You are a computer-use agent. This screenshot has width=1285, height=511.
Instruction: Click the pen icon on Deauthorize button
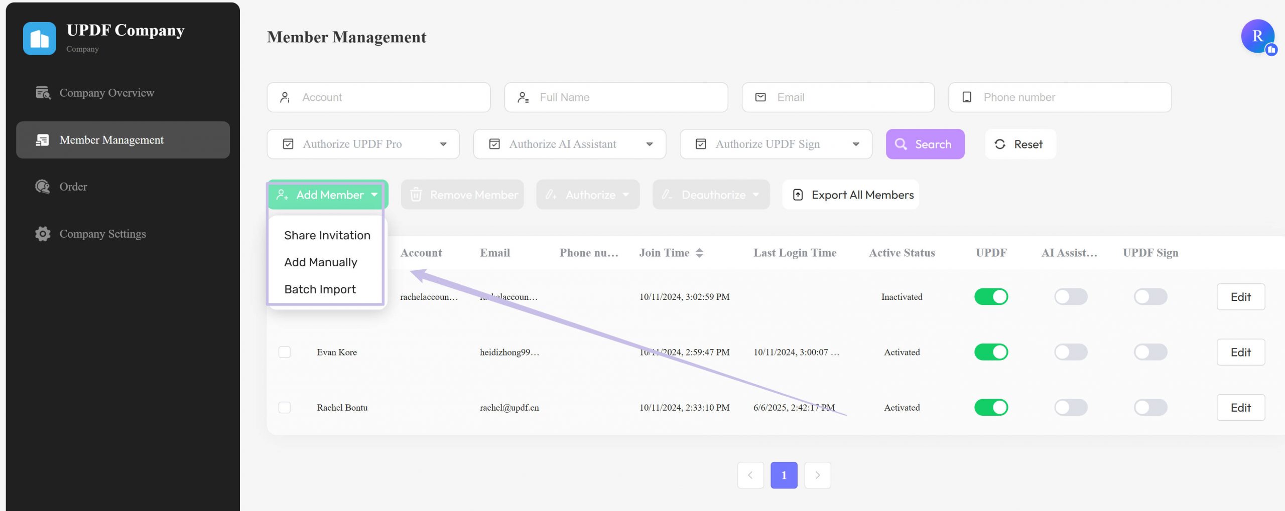tap(667, 195)
